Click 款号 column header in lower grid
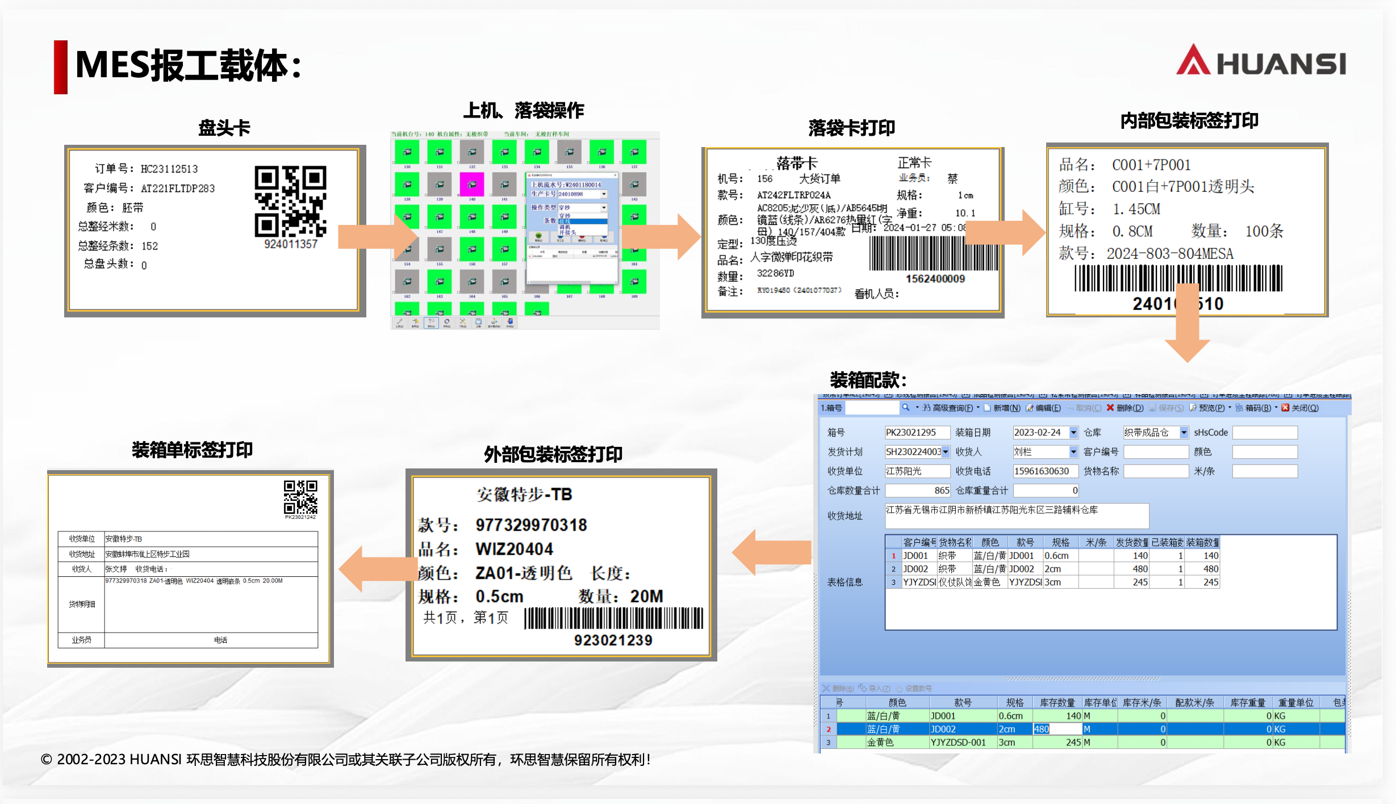This screenshot has height=804, width=1396. (x=963, y=702)
